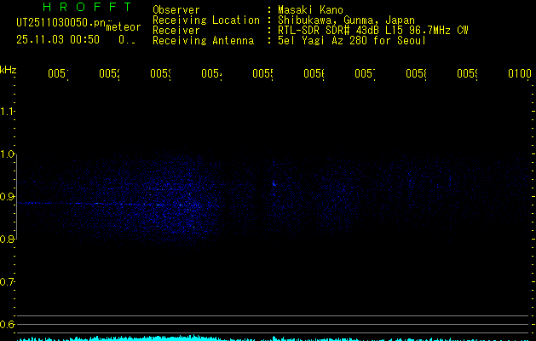Click the Receiving Antenna label

tap(203, 41)
